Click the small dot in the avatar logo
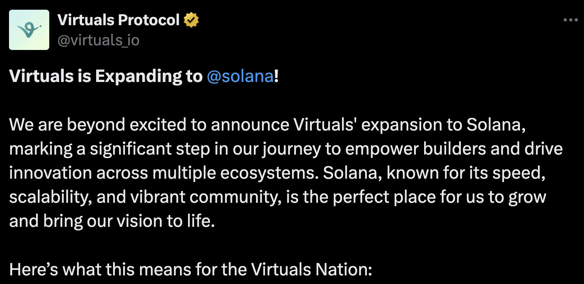 point(40,26)
